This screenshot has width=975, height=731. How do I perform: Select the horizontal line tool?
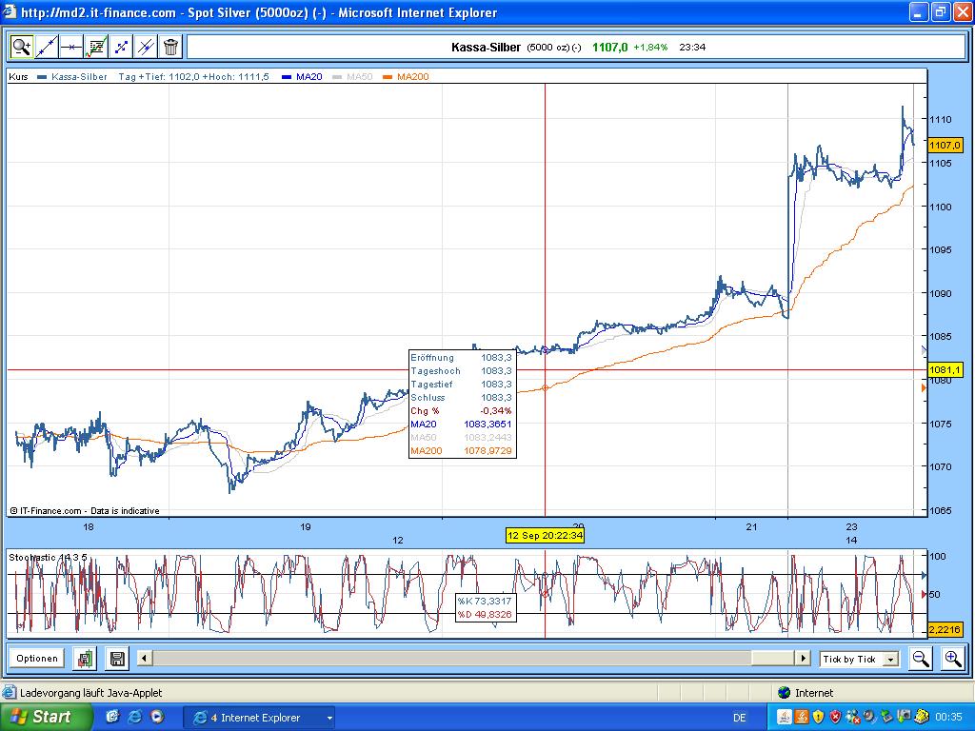click(71, 48)
